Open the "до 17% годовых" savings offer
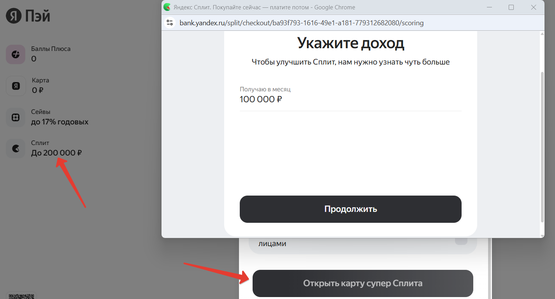This screenshot has height=299, width=555. point(60,122)
